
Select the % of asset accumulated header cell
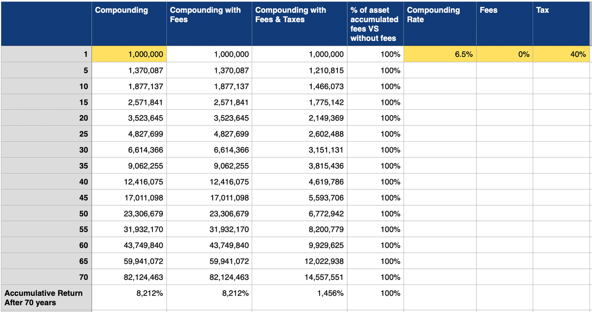(x=375, y=23)
